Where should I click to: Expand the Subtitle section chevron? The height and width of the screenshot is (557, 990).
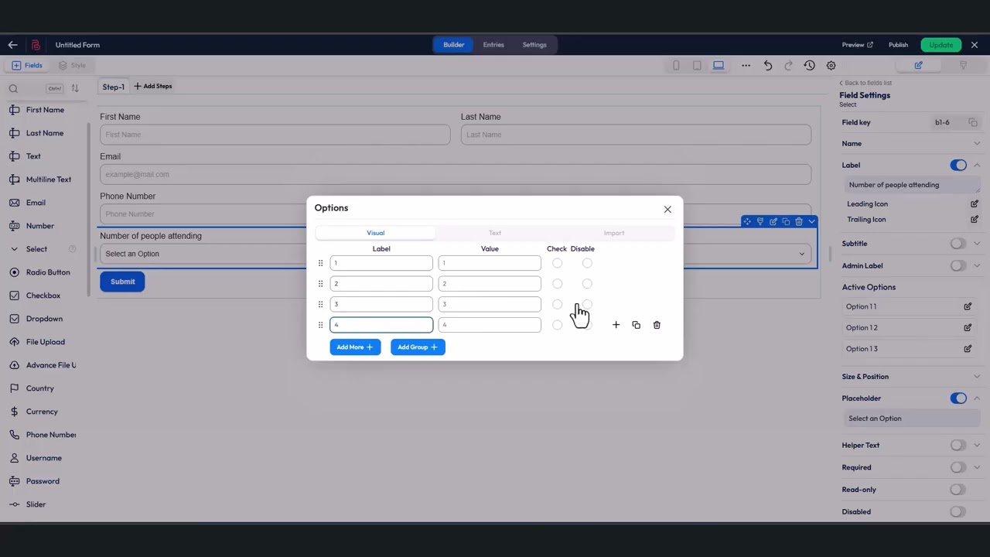977,244
